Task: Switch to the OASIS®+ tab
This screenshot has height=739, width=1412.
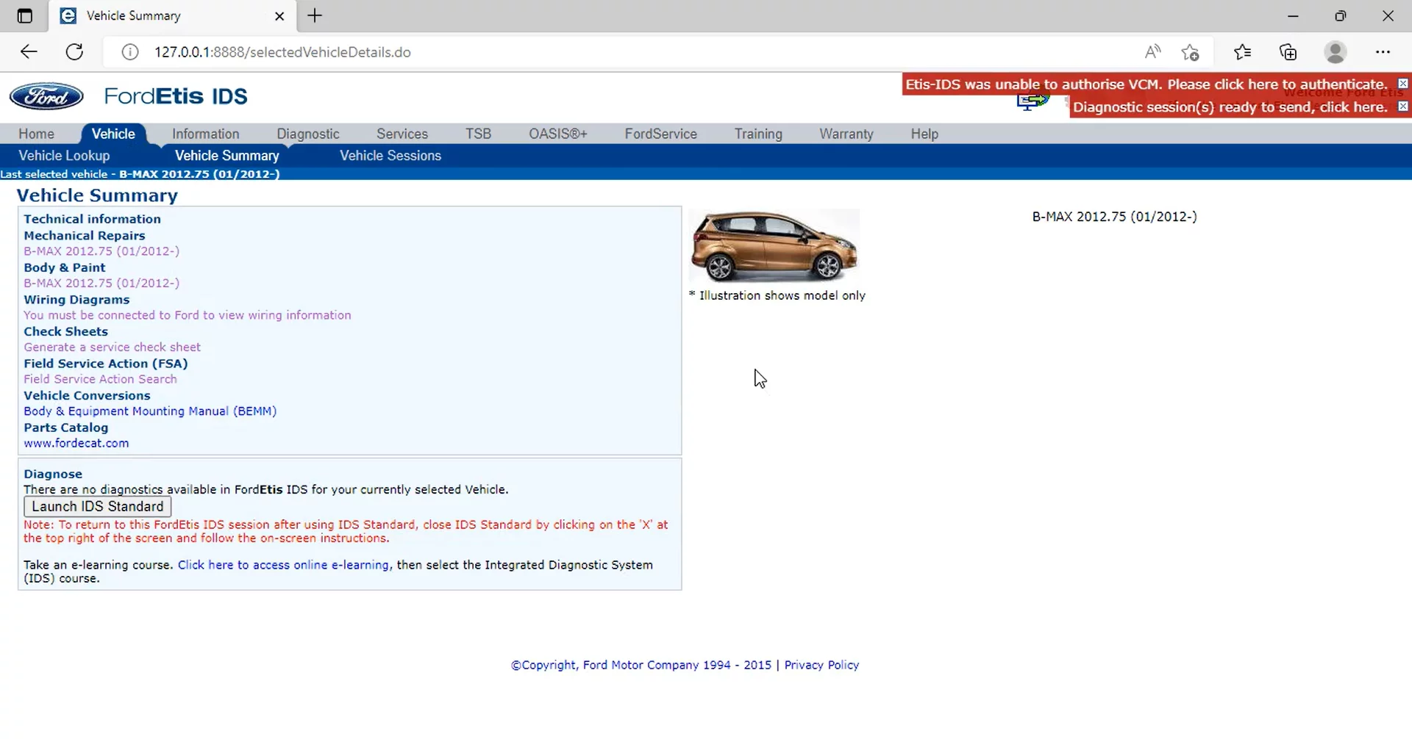Action: tap(557, 134)
